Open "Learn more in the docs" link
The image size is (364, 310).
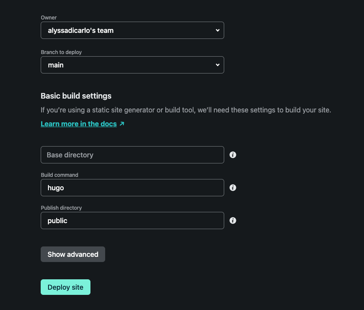click(x=79, y=124)
